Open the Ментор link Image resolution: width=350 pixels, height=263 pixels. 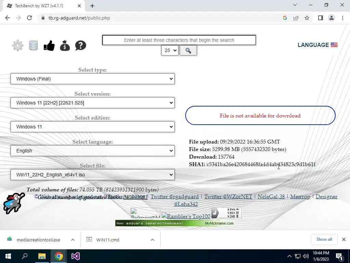point(300,197)
